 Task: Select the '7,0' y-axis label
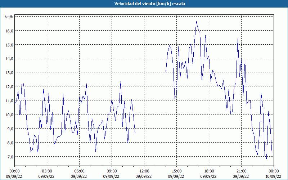pyautogui.click(x=10, y=157)
